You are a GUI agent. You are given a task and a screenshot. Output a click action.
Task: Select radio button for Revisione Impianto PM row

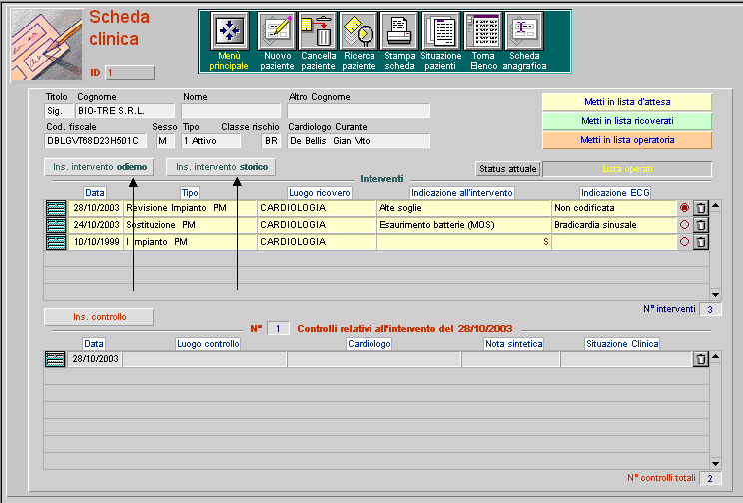click(x=684, y=208)
